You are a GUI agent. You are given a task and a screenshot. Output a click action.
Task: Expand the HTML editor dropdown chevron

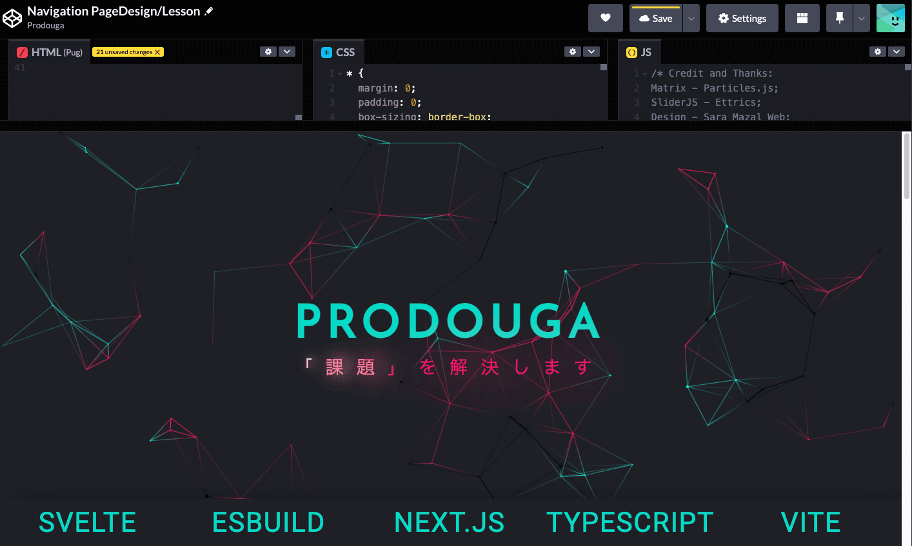[287, 52]
